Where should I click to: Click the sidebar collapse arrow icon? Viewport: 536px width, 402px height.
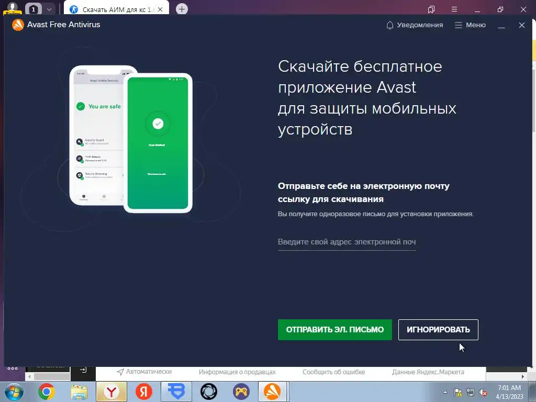tap(83, 370)
